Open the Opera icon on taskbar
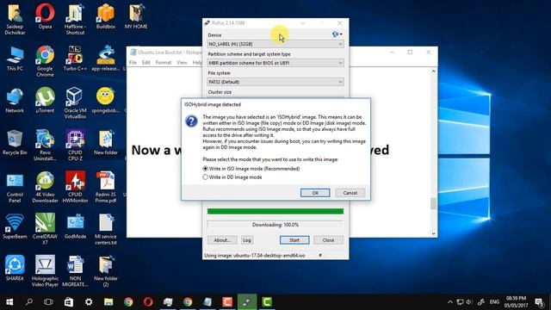 click(148, 302)
